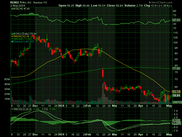Click the -7.5 label on MACD axis
The image size is (182, 137).
click(175, 131)
